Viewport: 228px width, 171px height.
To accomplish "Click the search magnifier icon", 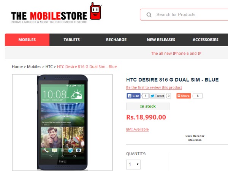I will (x=149, y=15).
